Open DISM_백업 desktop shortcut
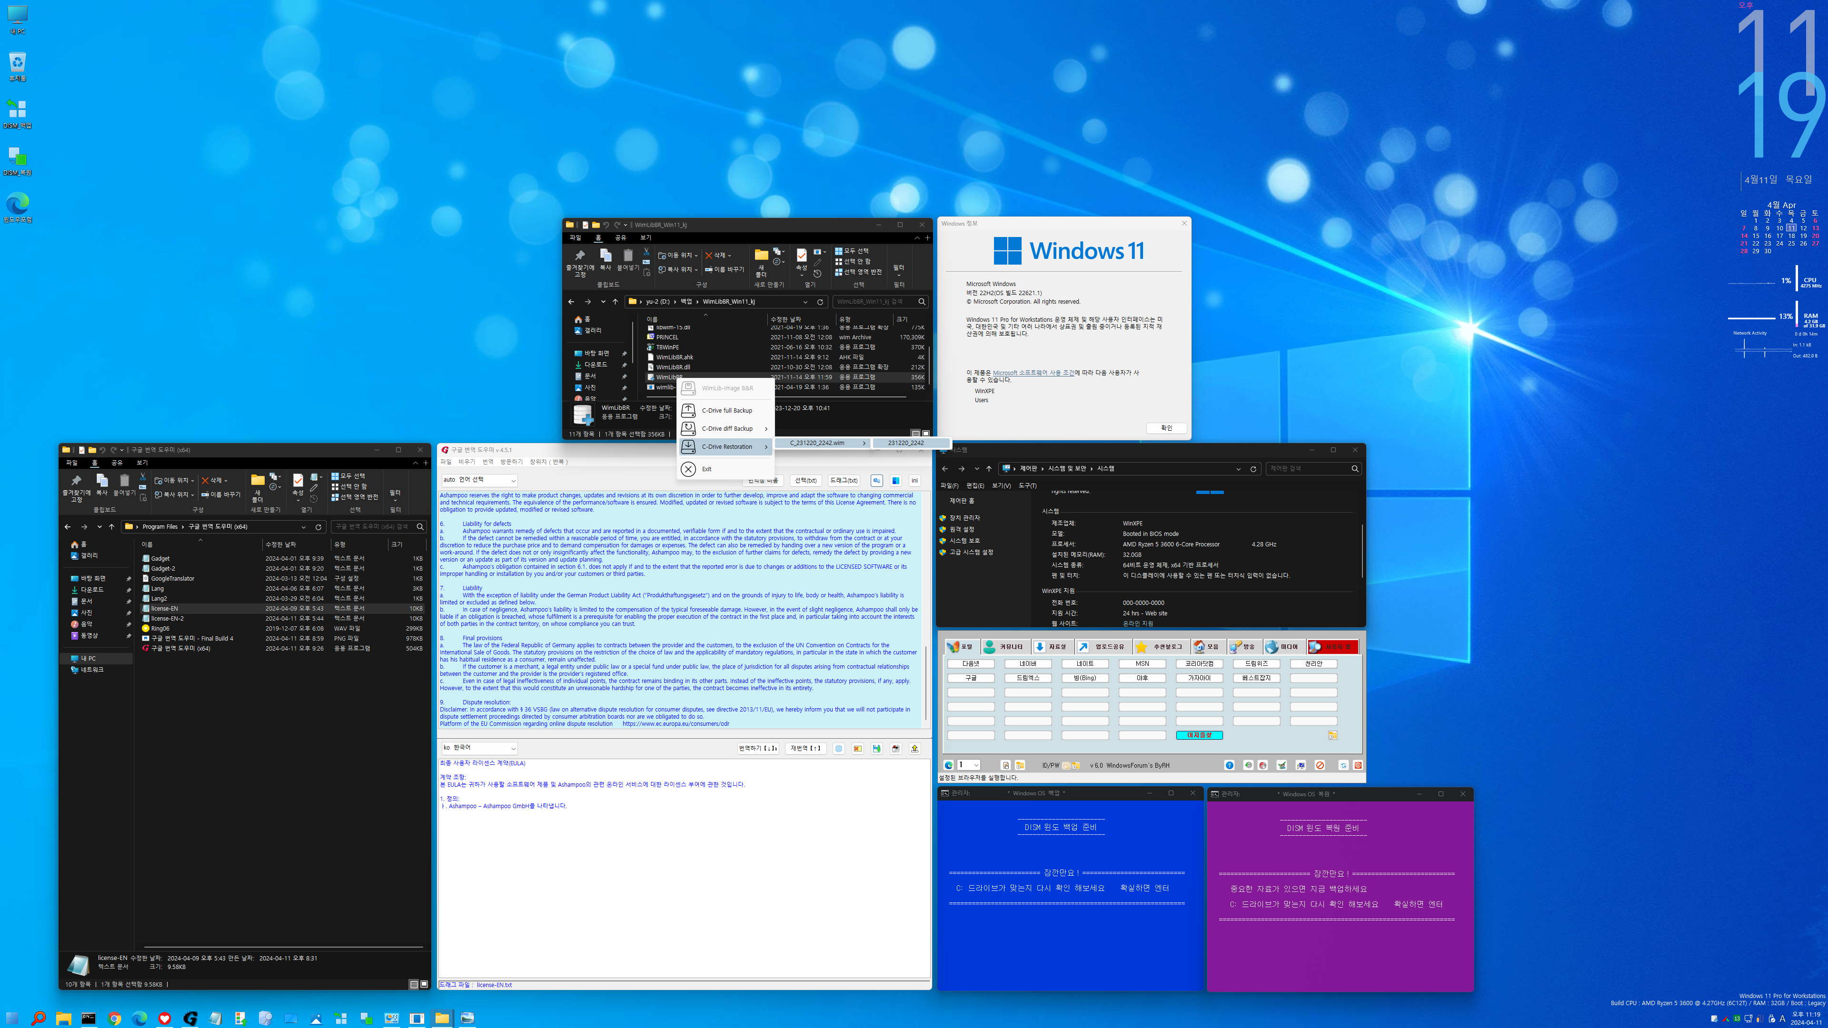The image size is (1828, 1028). 17,114
